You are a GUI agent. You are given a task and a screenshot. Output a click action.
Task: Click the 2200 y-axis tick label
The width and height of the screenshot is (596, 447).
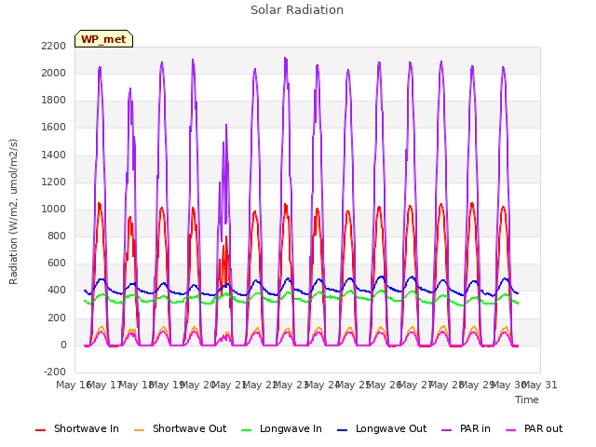click(54, 46)
